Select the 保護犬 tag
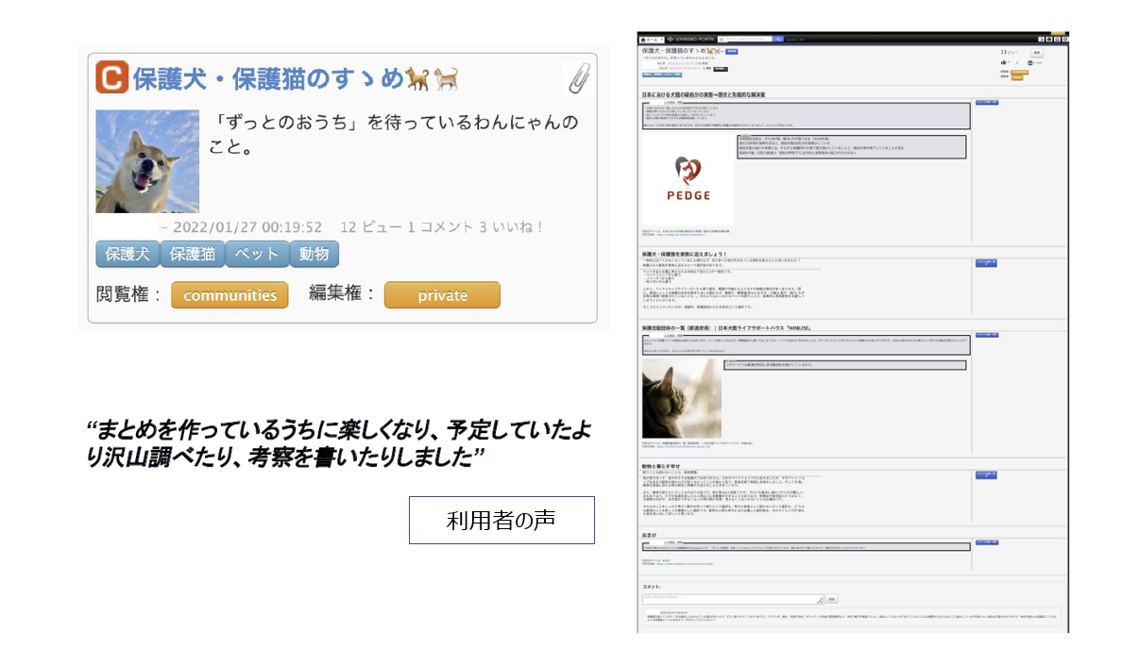The image size is (1138, 648). tap(127, 255)
